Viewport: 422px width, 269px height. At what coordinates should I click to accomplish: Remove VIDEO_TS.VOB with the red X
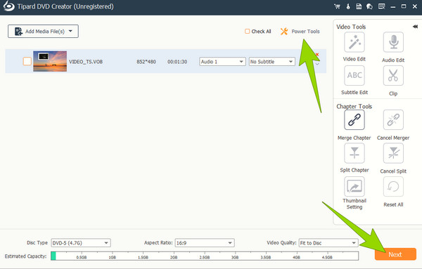(x=317, y=55)
